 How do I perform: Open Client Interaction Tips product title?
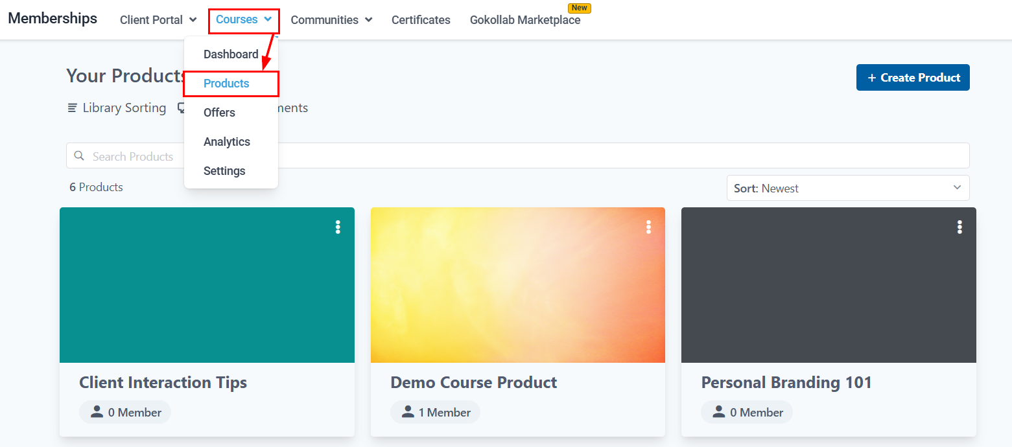163,382
